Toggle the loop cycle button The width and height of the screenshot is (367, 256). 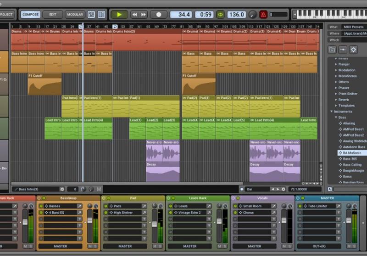[x=221, y=15]
